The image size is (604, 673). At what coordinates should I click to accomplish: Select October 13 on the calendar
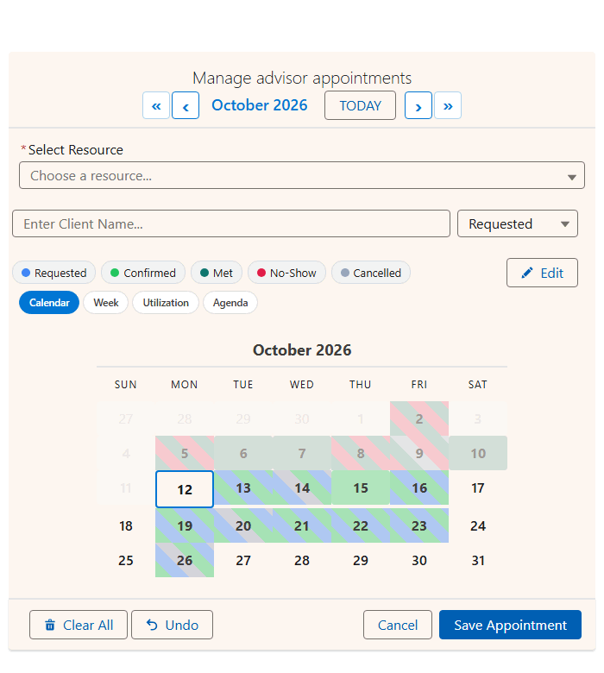(x=243, y=488)
